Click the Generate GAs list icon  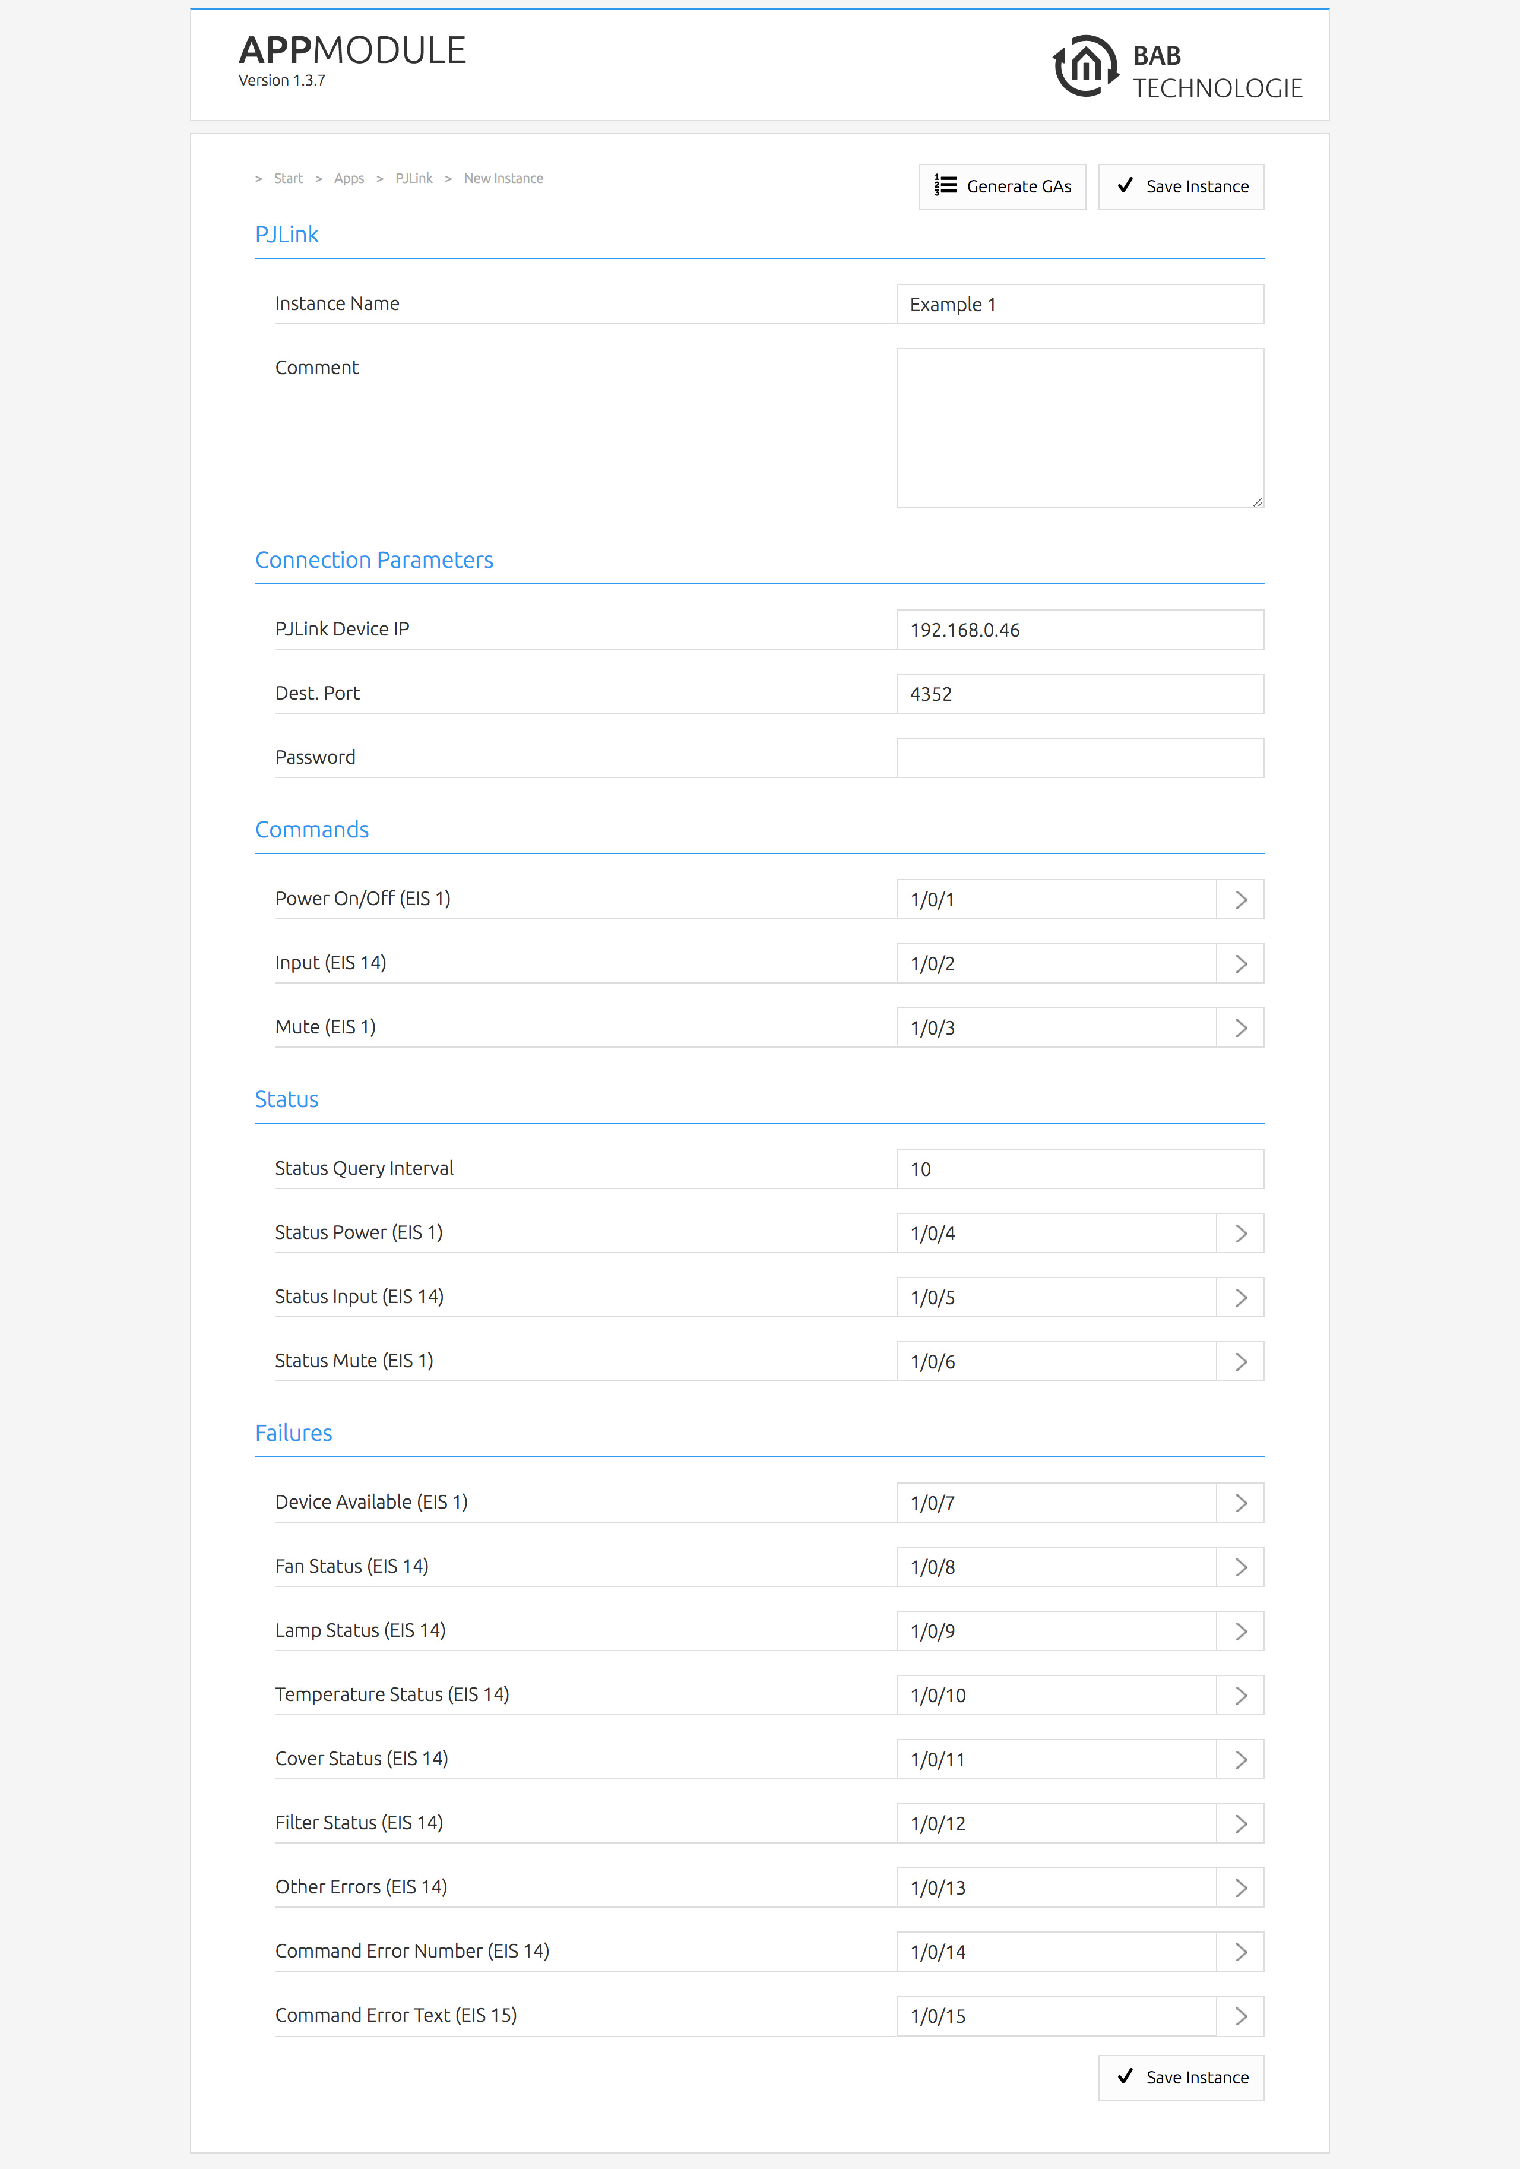946,185
